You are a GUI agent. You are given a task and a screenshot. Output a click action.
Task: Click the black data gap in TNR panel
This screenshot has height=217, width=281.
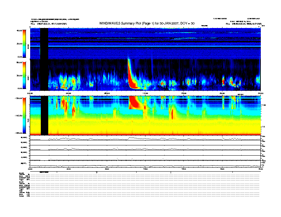(44, 116)
